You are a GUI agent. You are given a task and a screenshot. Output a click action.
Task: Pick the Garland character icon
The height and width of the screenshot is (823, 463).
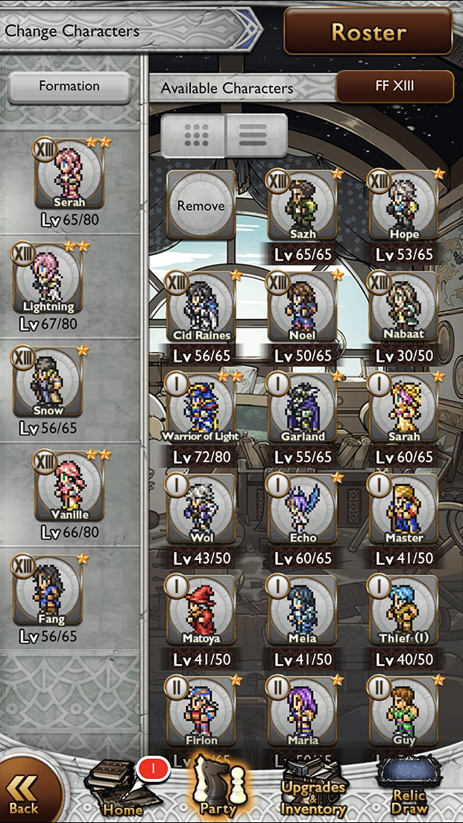303,408
